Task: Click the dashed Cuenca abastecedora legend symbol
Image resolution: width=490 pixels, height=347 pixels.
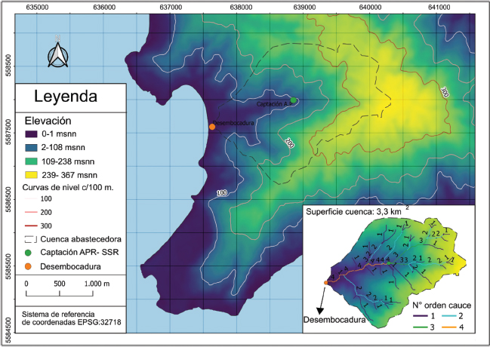Action: (31, 240)
